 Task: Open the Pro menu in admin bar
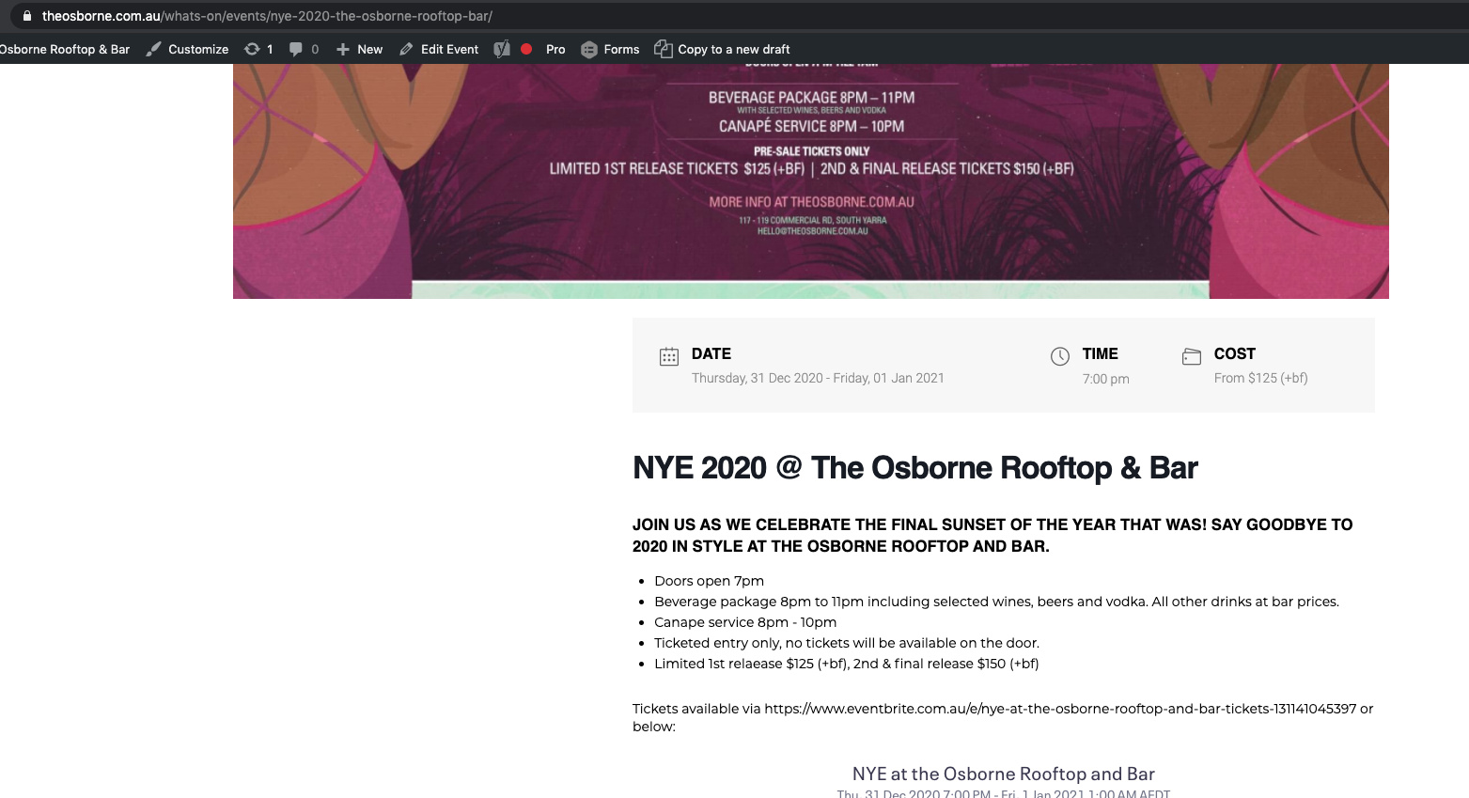pos(555,49)
